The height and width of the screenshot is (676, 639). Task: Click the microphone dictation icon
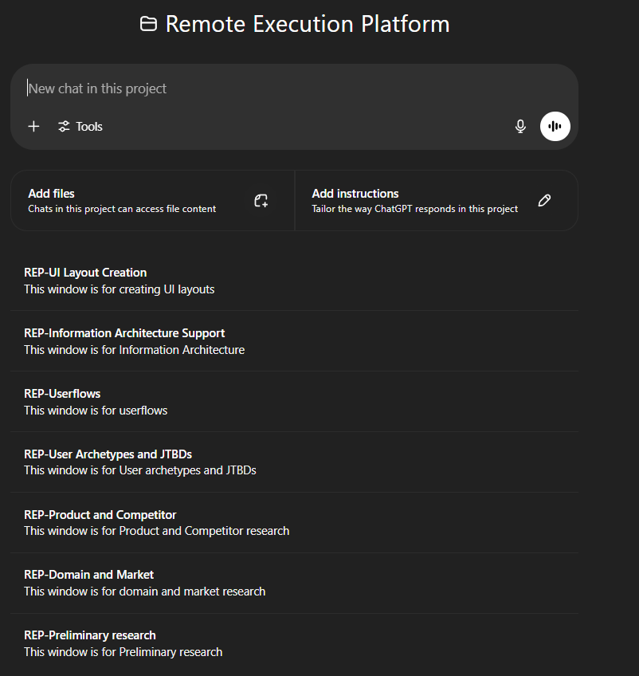pos(520,126)
